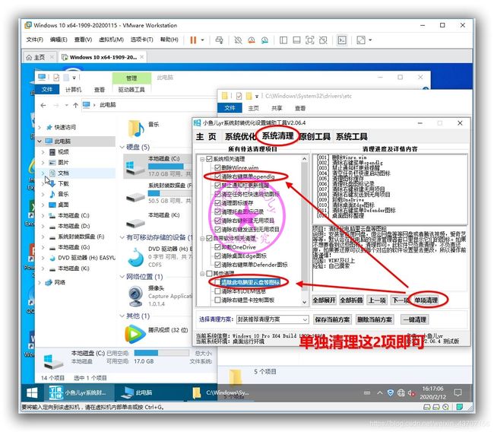Collapse the 其他清理 tree group
Image resolution: width=494 pixels, height=432 pixels.
coord(202,273)
